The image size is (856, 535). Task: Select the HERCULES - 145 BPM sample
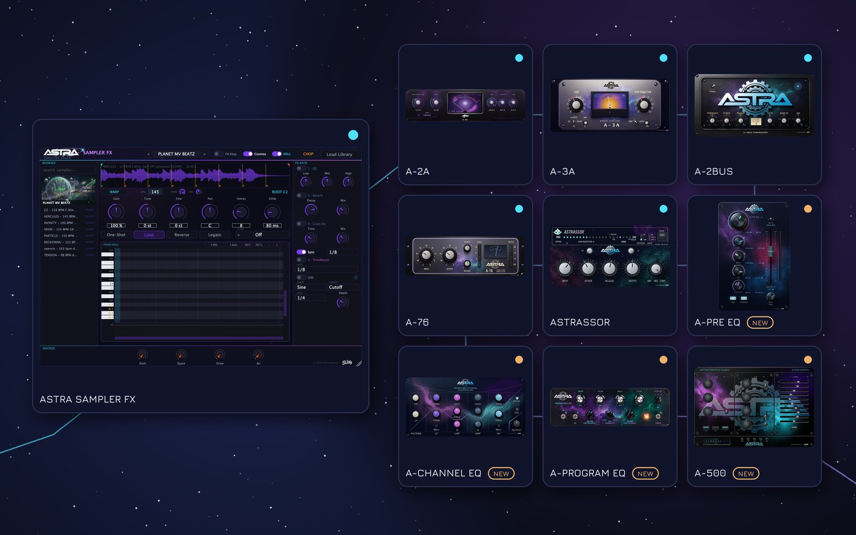[x=68, y=217]
